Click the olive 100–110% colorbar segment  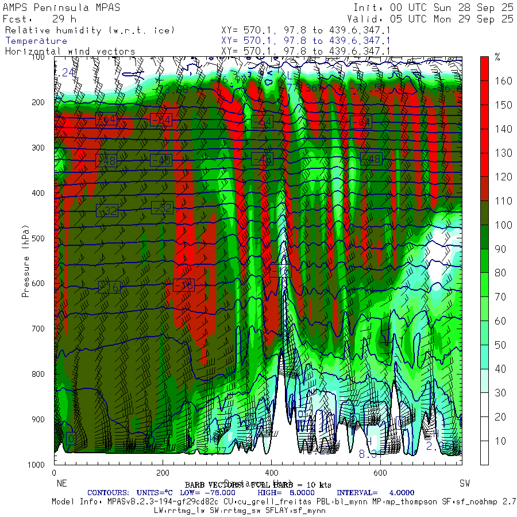point(484,213)
